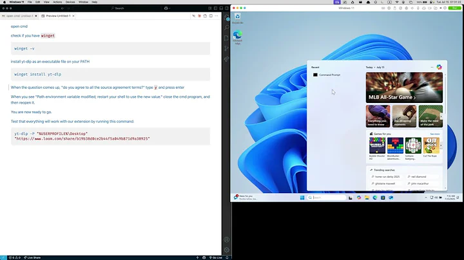
Task: Click Split Editor icon in editor toolbar
Action: pos(211,16)
